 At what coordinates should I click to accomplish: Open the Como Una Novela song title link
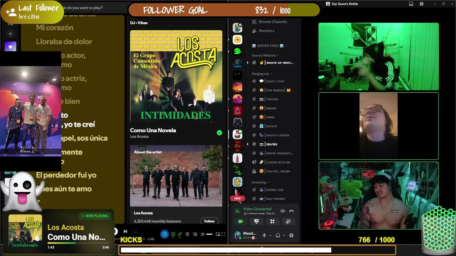(x=153, y=130)
